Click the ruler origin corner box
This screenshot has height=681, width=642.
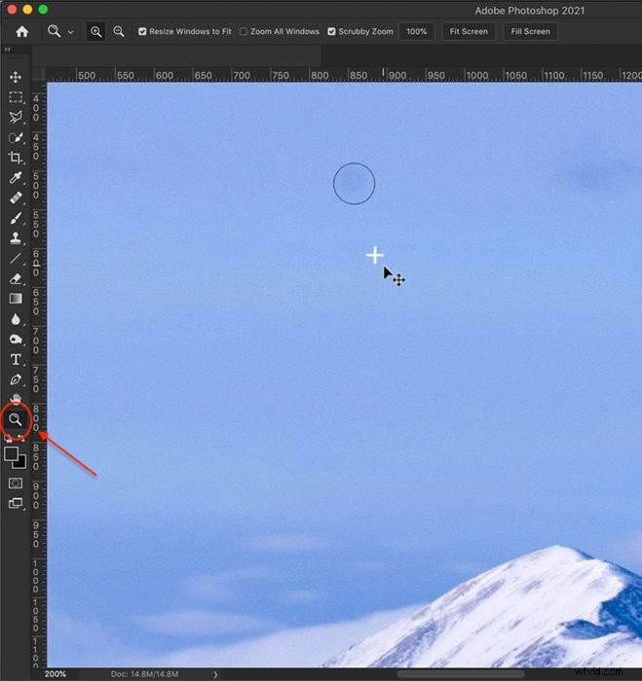click(39, 74)
